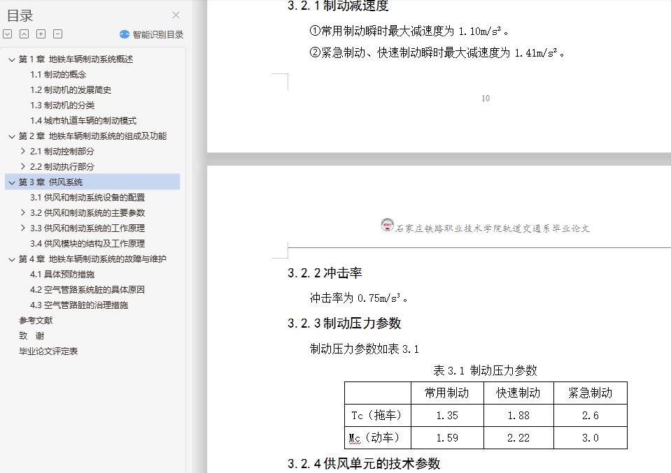This screenshot has height=473, width=671.
Task: Click the 快速制动 column header cell
Action: coord(518,393)
